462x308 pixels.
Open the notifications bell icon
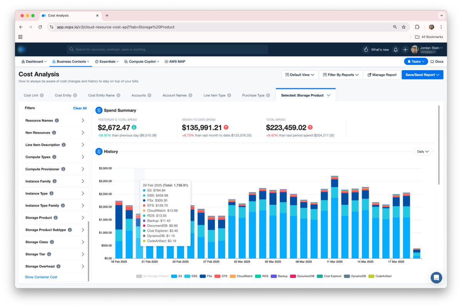coord(395,50)
